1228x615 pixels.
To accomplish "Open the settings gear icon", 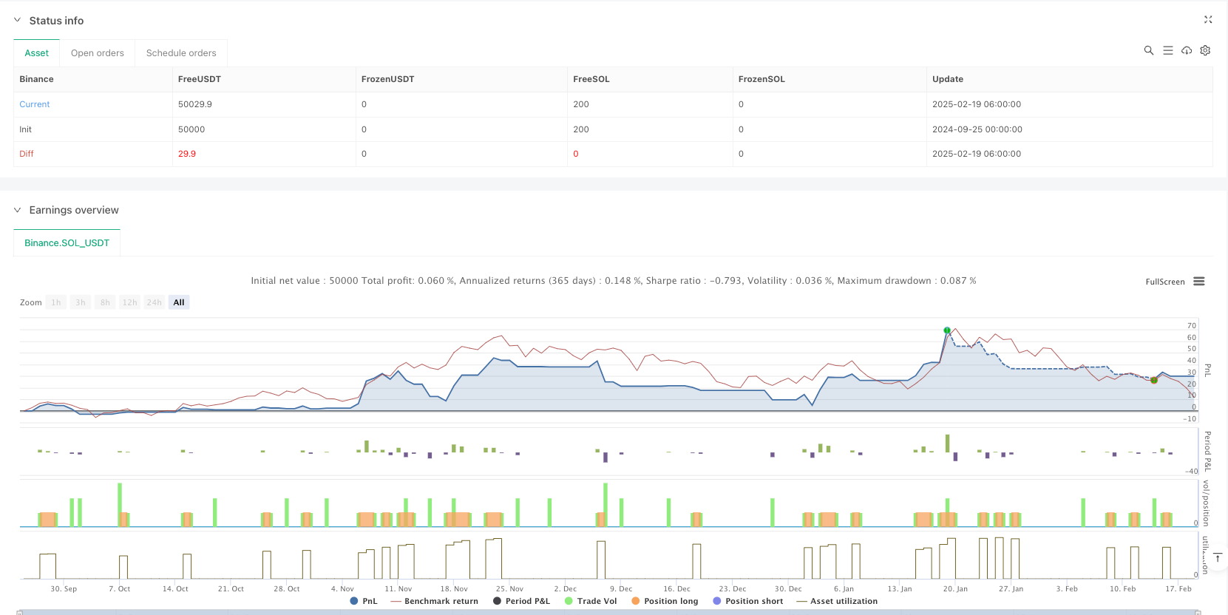I will click(x=1205, y=50).
